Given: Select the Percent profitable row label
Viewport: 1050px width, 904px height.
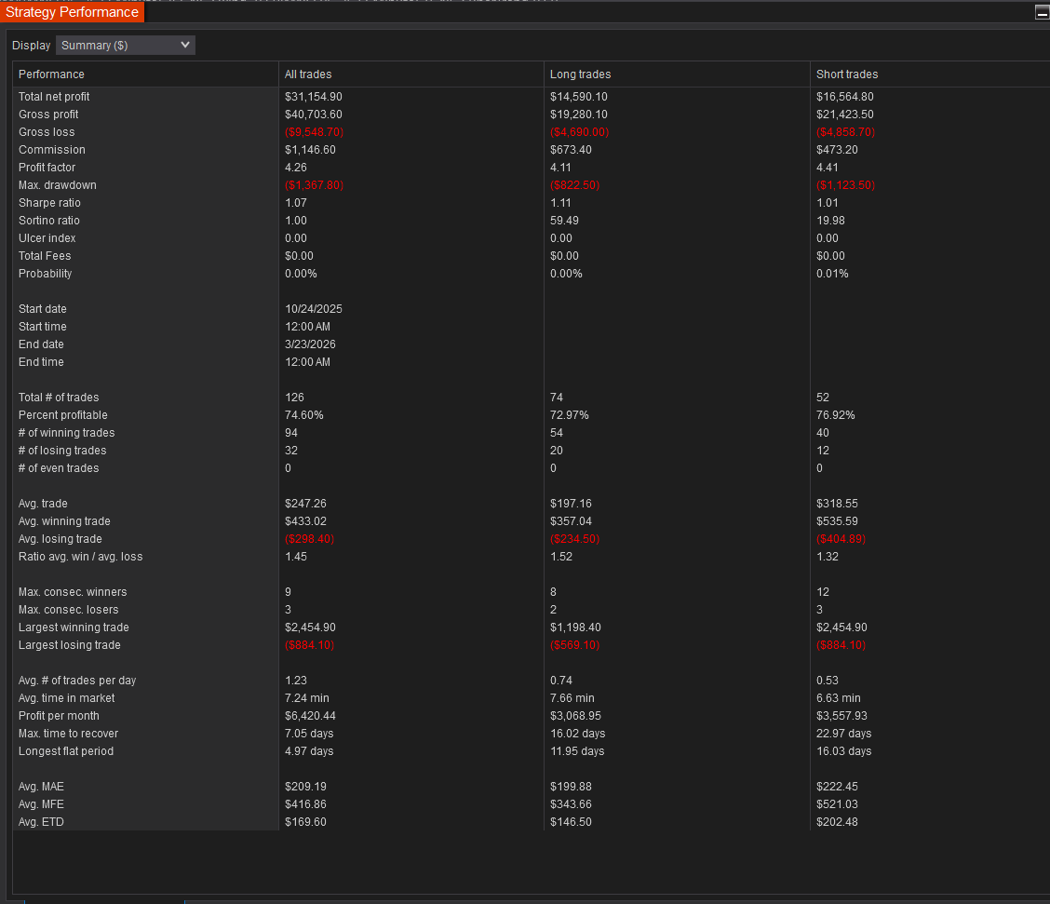Looking at the screenshot, I should point(62,415).
